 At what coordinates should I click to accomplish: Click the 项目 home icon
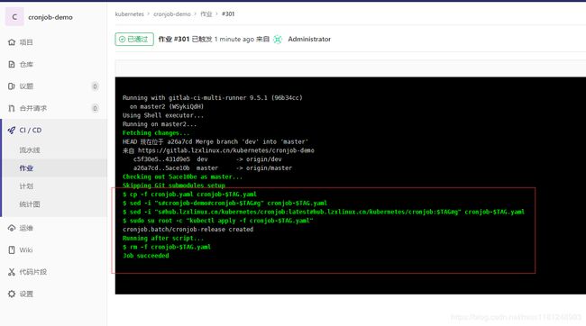[x=12, y=42]
